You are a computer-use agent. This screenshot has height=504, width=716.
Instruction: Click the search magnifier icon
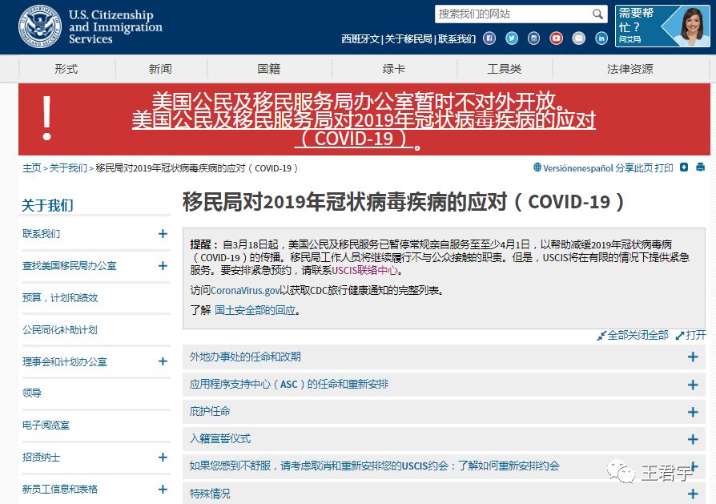click(x=597, y=14)
